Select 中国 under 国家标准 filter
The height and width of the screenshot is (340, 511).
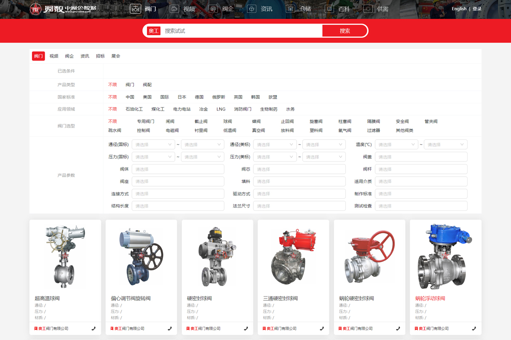tap(130, 97)
